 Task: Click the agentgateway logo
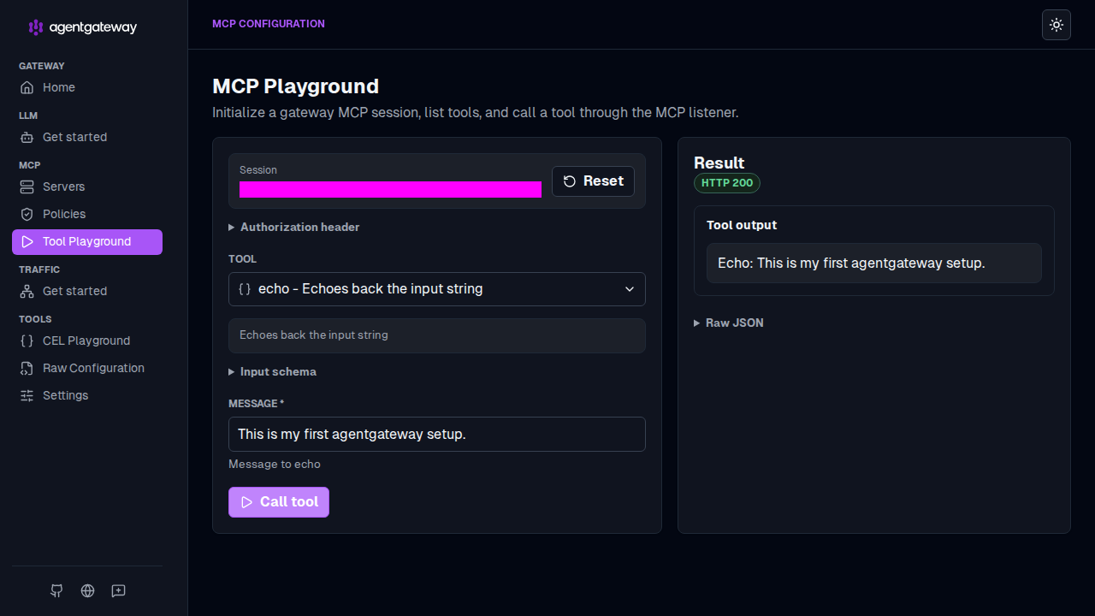pos(82,27)
